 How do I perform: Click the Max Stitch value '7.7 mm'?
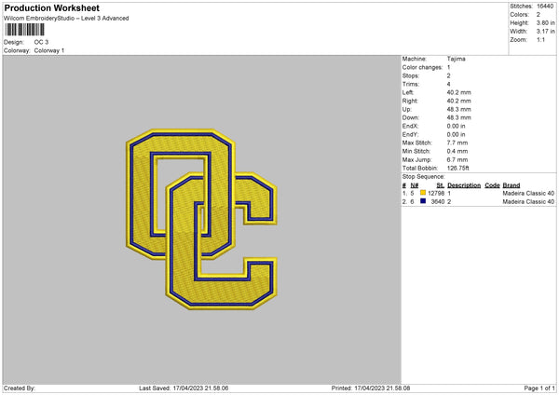point(457,143)
